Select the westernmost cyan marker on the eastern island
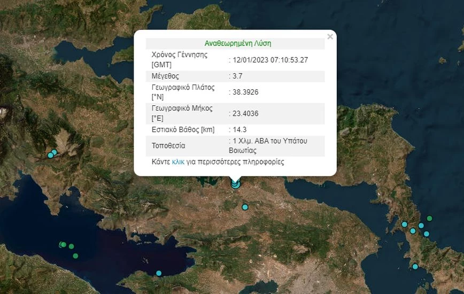Image resolution: width=464 pixels, height=294 pixels. (x=405, y=224)
